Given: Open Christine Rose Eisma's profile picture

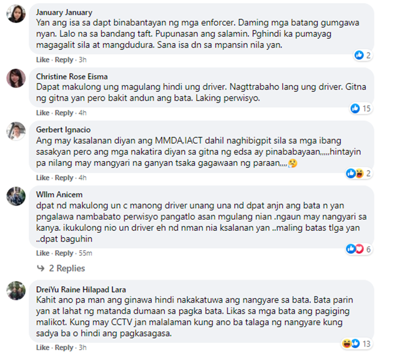Looking at the screenshot, I should click(16, 78).
